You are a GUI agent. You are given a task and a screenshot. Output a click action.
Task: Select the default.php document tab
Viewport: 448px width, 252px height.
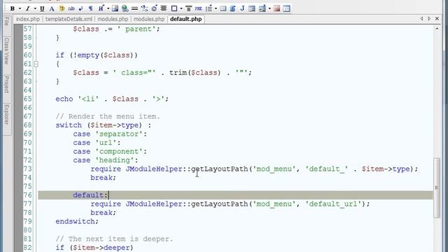tap(185, 19)
